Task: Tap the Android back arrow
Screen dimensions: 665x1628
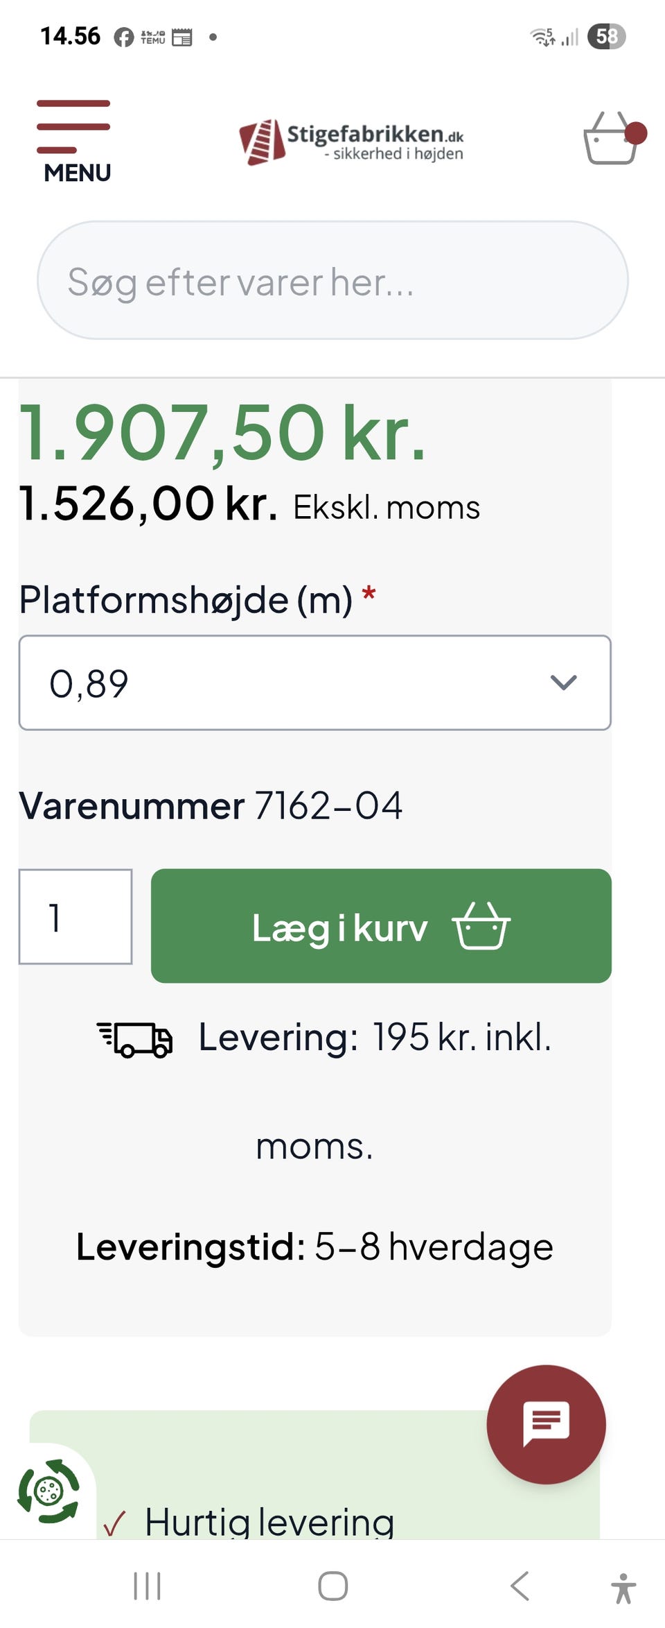Action: pyautogui.click(x=520, y=1586)
